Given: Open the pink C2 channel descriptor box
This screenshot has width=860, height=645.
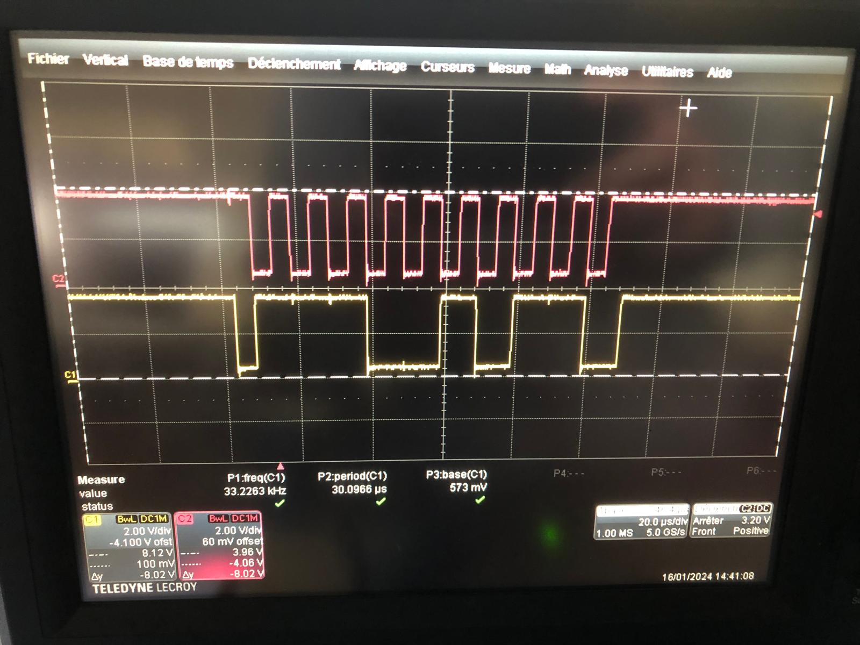Looking at the screenshot, I should coord(220,546).
